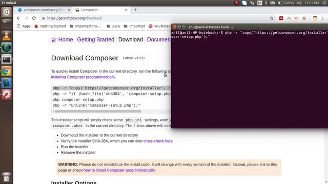Open battery indicator showing 48%

pyautogui.click(x=286, y=3)
